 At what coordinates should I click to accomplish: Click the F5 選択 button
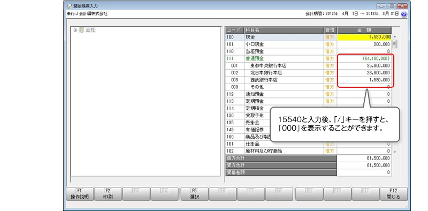coord(194,194)
